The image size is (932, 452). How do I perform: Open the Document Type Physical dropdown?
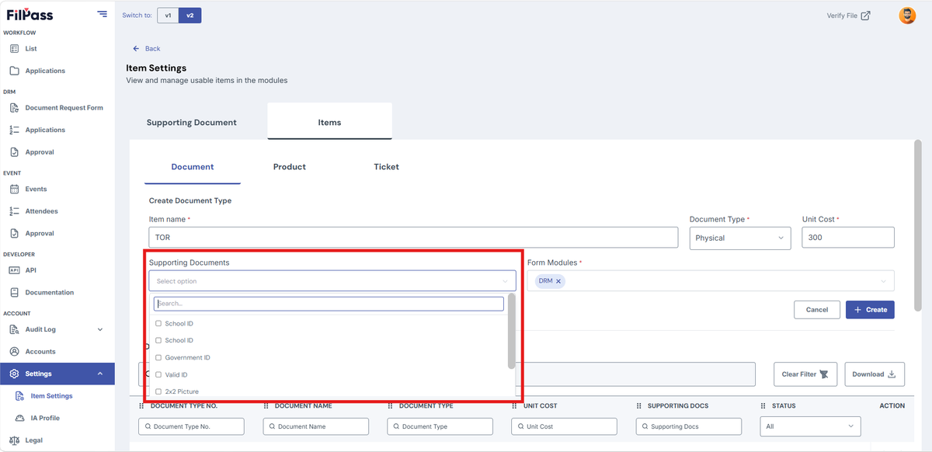[x=740, y=238]
